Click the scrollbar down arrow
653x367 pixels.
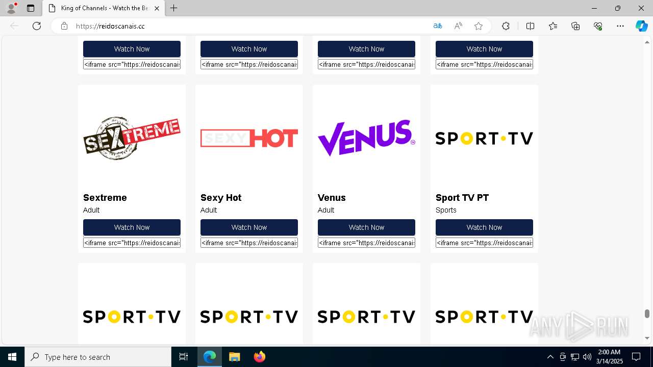[647, 338]
